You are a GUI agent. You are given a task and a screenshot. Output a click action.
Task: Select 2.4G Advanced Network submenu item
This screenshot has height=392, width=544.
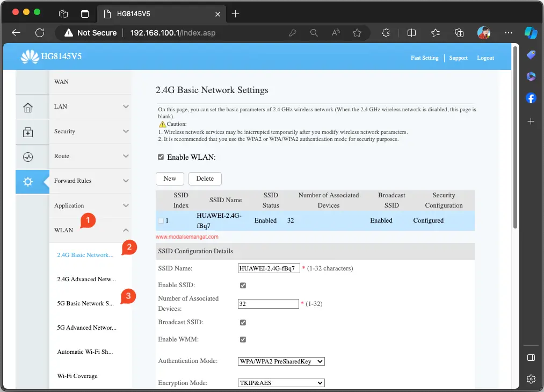86,279
